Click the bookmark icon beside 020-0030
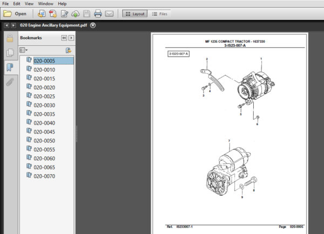 point(29,104)
